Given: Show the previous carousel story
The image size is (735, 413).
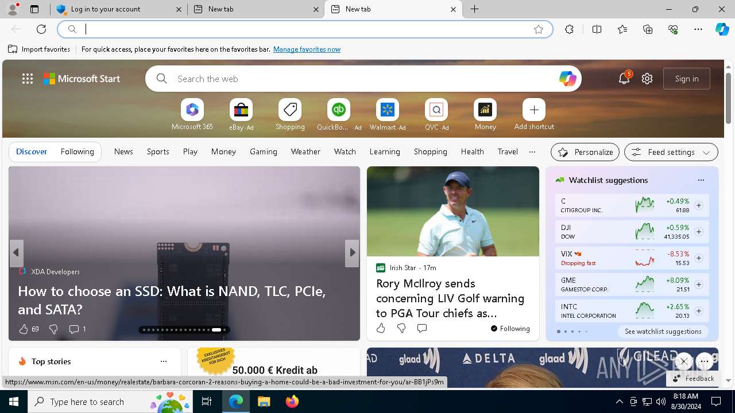Looking at the screenshot, I should coord(16,252).
